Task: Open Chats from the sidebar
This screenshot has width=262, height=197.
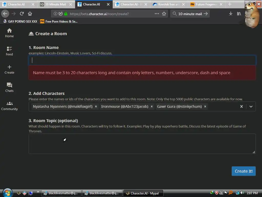Action: tap(9, 87)
